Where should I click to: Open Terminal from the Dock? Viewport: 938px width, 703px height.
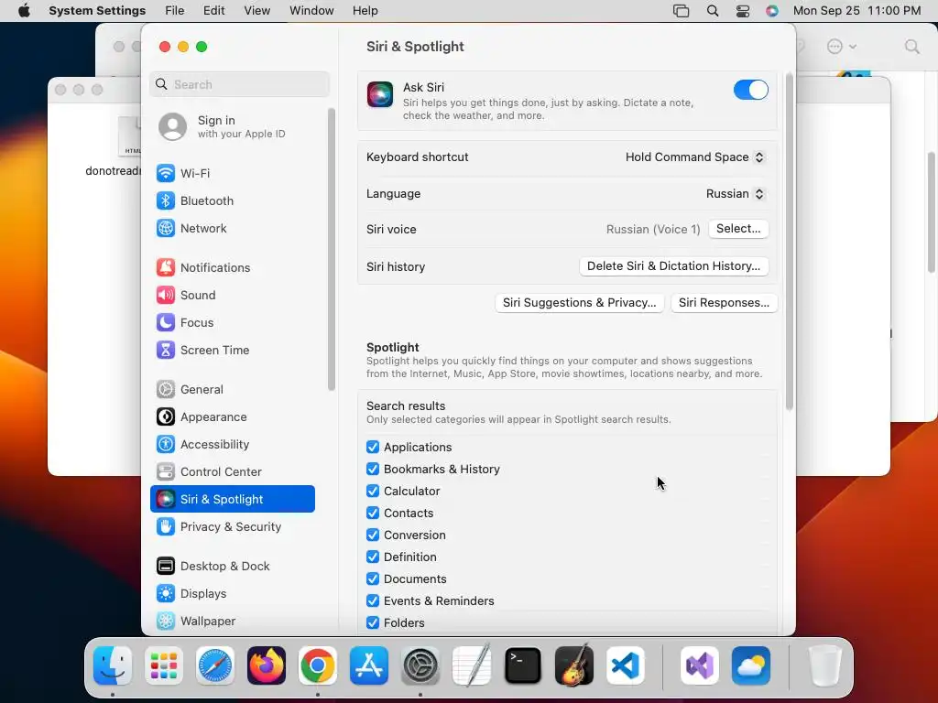(x=523, y=665)
